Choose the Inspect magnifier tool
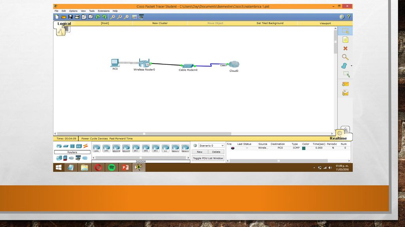 tap(345, 57)
